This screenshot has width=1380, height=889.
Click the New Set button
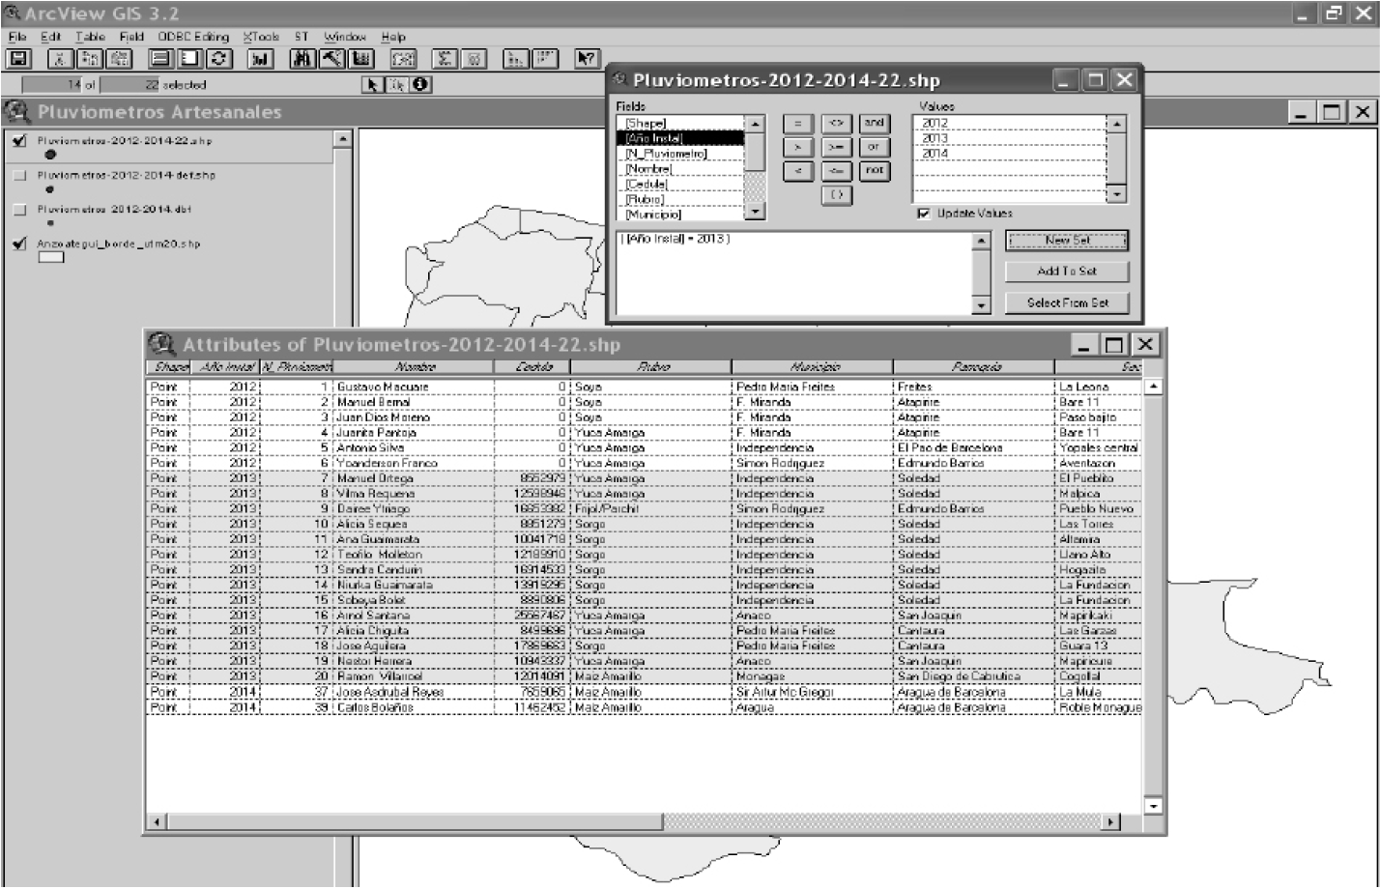(1067, 241)
